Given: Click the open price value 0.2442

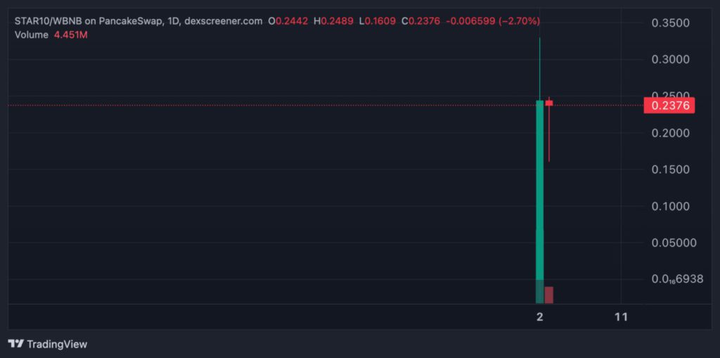Looking at the screenshot, I should point(291,21).
